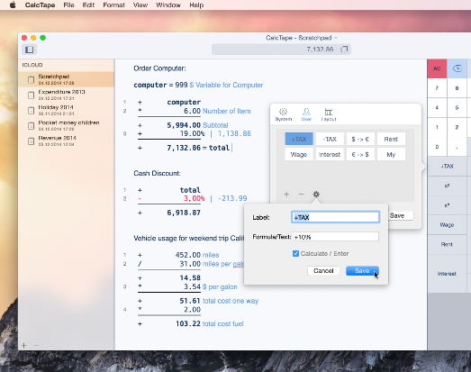Clear all with the AC key
The width and height of the screenshot is (471, 372).
tap(437, 68)
